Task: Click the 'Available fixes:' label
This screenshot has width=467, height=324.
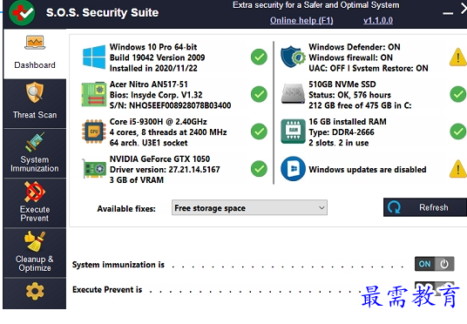Action: (x=126, y=209)
